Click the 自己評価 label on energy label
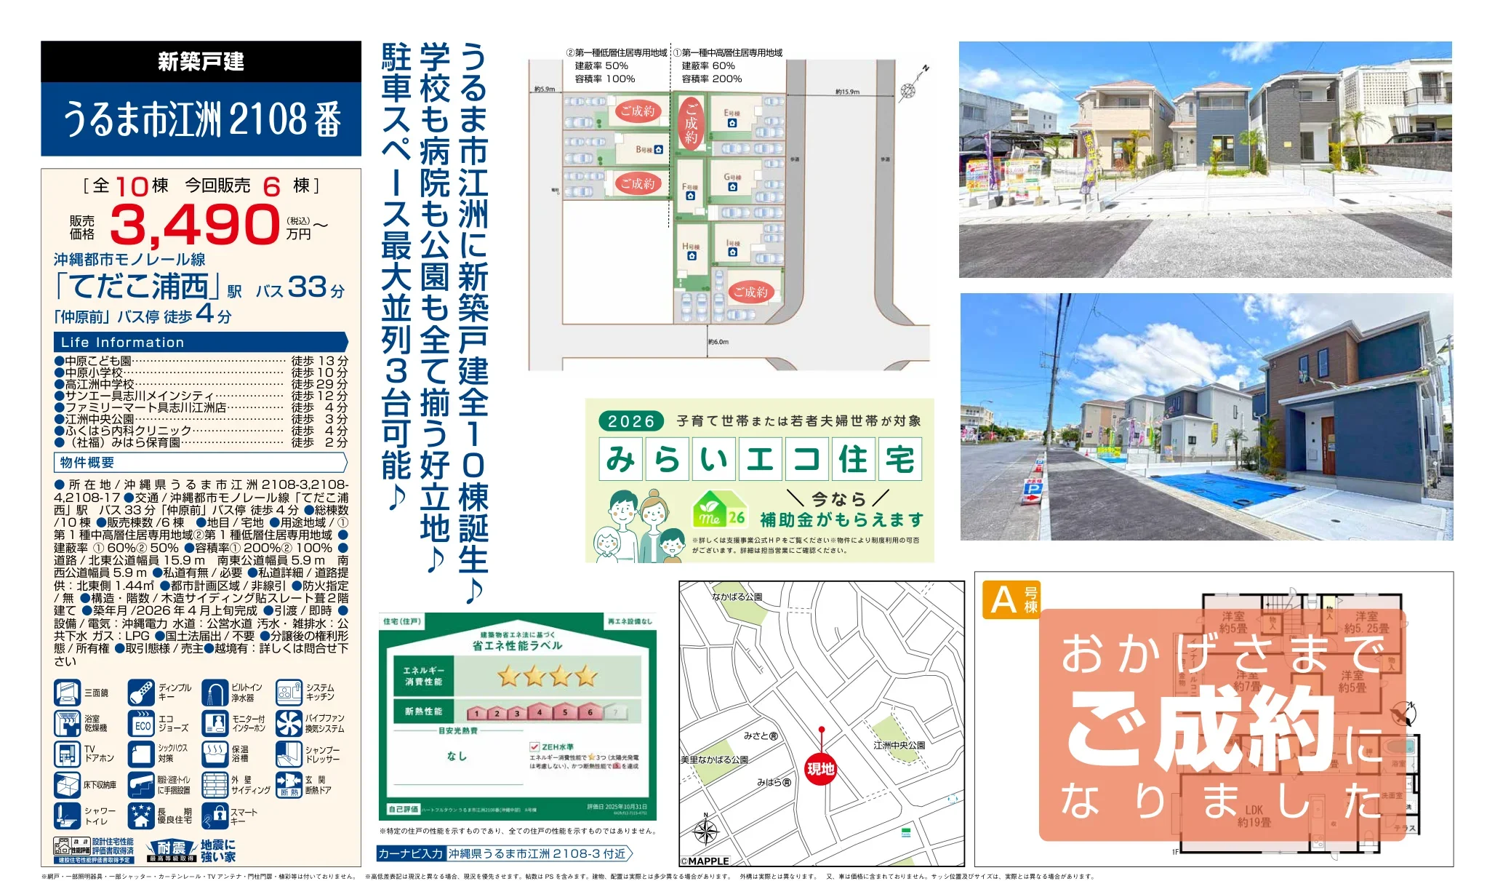Image resolution: width=1495 pixels, height=881 pixels. click(404, 809)
